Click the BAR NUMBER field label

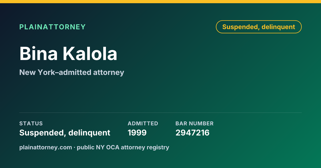(x=194, y=123)
